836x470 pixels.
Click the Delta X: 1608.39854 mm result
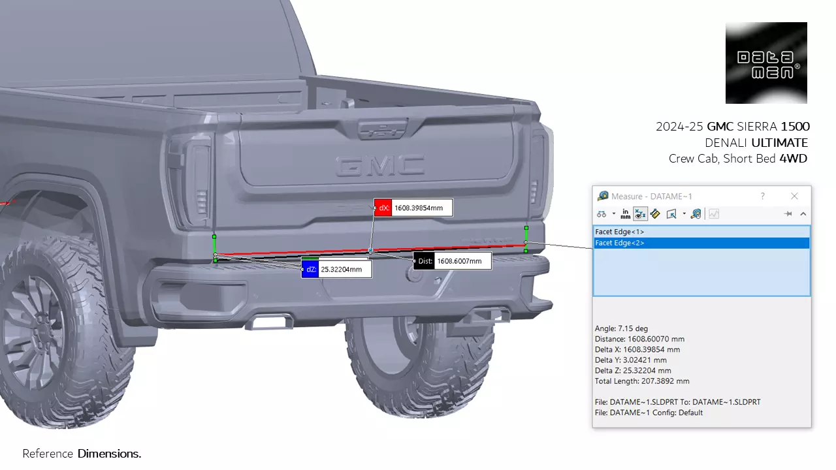pyautogui.click(x=637, y=349)
